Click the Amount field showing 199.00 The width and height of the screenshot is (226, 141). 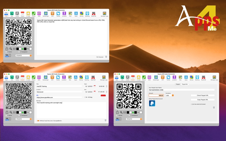point(156,95)
